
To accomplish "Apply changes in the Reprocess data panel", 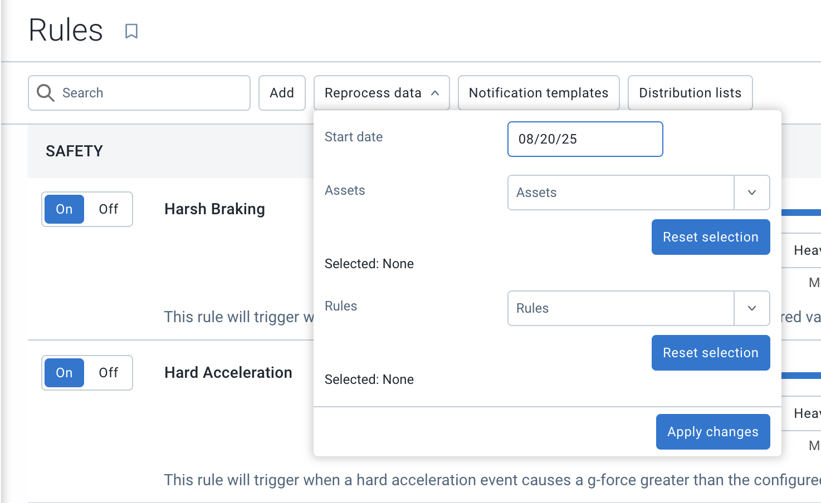I will point(712,431).
